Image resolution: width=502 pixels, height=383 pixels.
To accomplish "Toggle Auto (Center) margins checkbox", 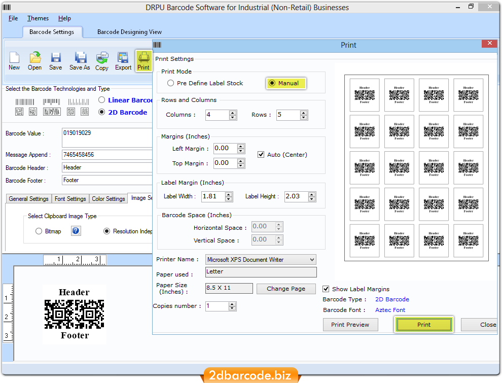I will [x=261, y=155].
